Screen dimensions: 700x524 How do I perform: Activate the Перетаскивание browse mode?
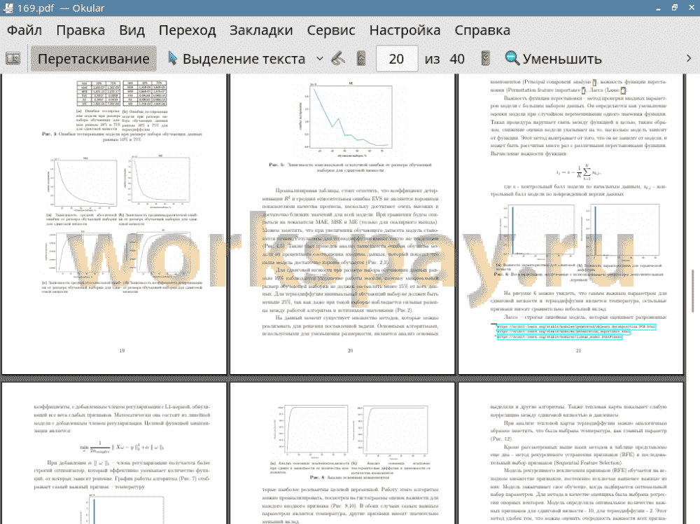point(93,59)
